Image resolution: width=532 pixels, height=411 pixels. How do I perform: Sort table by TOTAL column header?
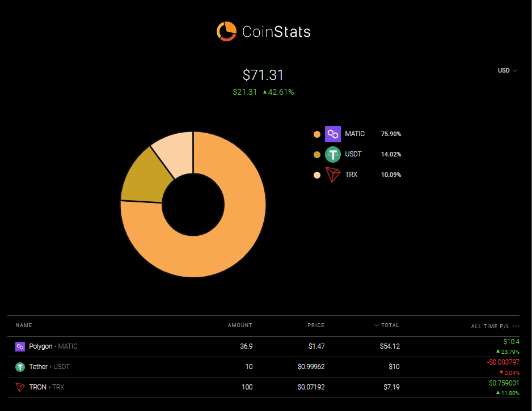tap(390, 325)
